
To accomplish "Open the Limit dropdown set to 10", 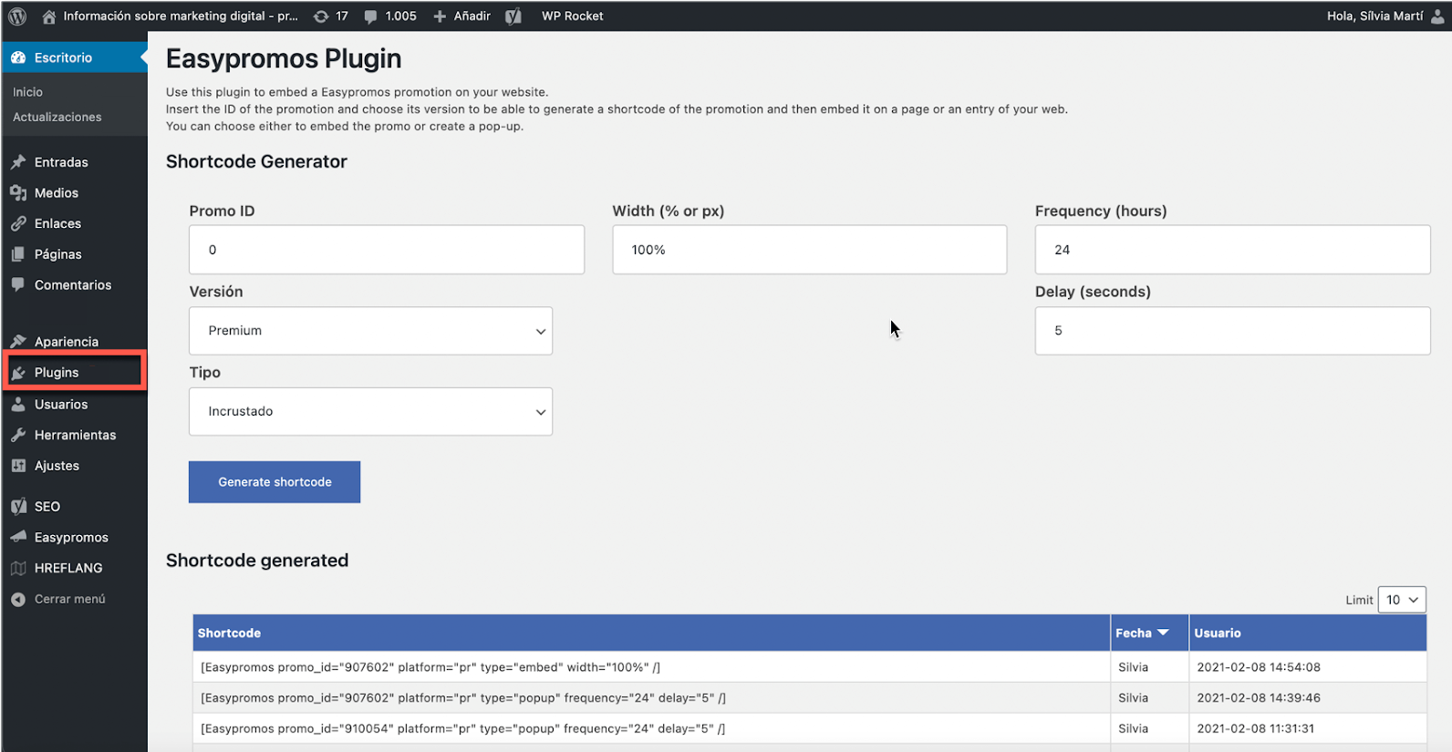I will point(1402,600).
